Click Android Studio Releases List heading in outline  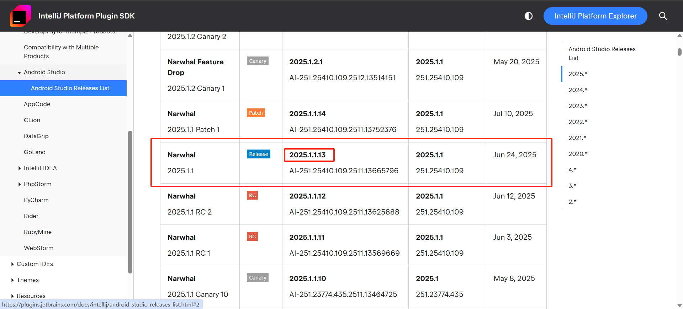click(x=602, y=53)
